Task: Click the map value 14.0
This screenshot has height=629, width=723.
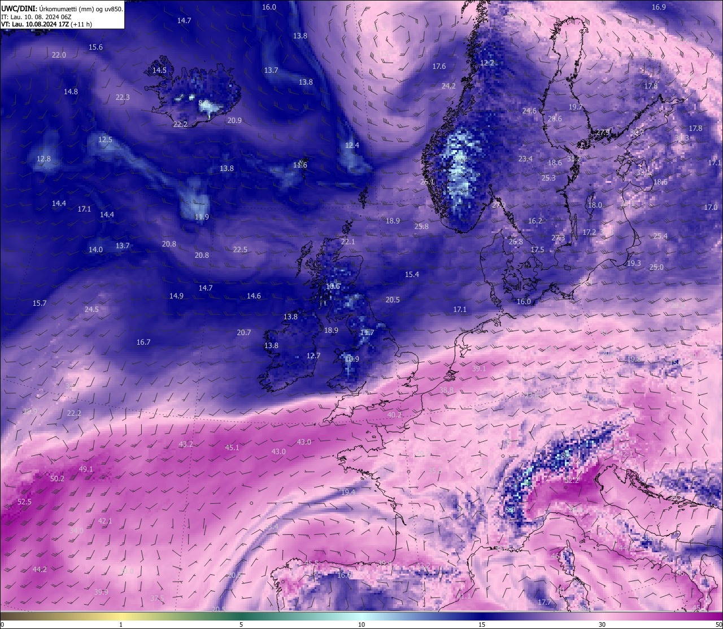Action: pyautogui.click(x=95, y=250)
